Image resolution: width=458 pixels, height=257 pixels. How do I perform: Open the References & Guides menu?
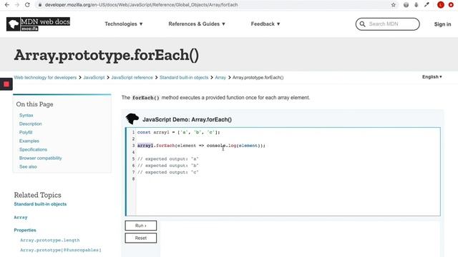(197, 24)
